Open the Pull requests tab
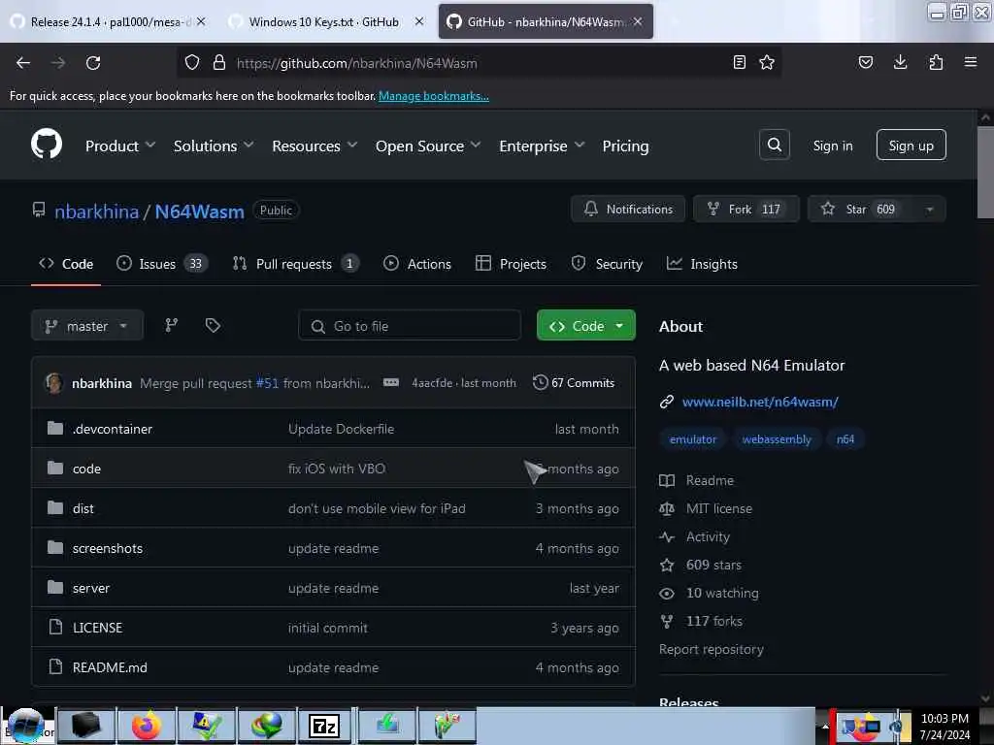The image size is (994, 745). (295, 264)
